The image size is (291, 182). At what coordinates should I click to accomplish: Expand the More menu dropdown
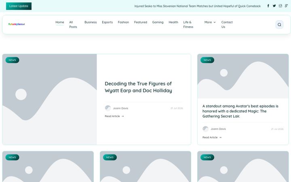(x=210, y=22)
